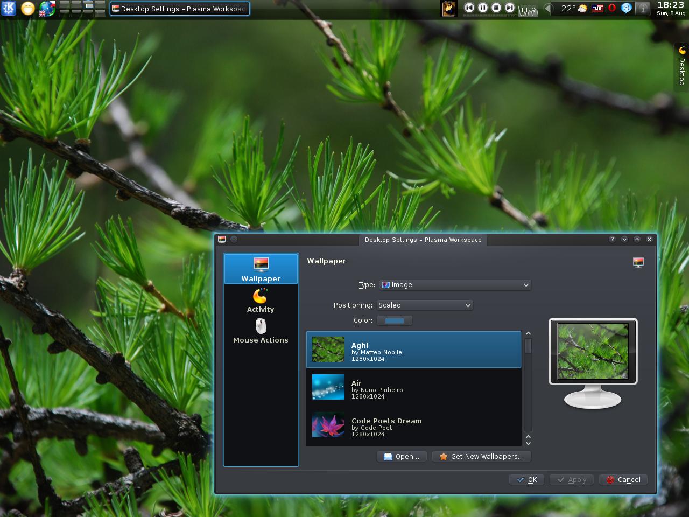The width and height of the screenshot is (689, 517).
Task: Pause the playing track in media widget
Action: [x=483, y=8]
